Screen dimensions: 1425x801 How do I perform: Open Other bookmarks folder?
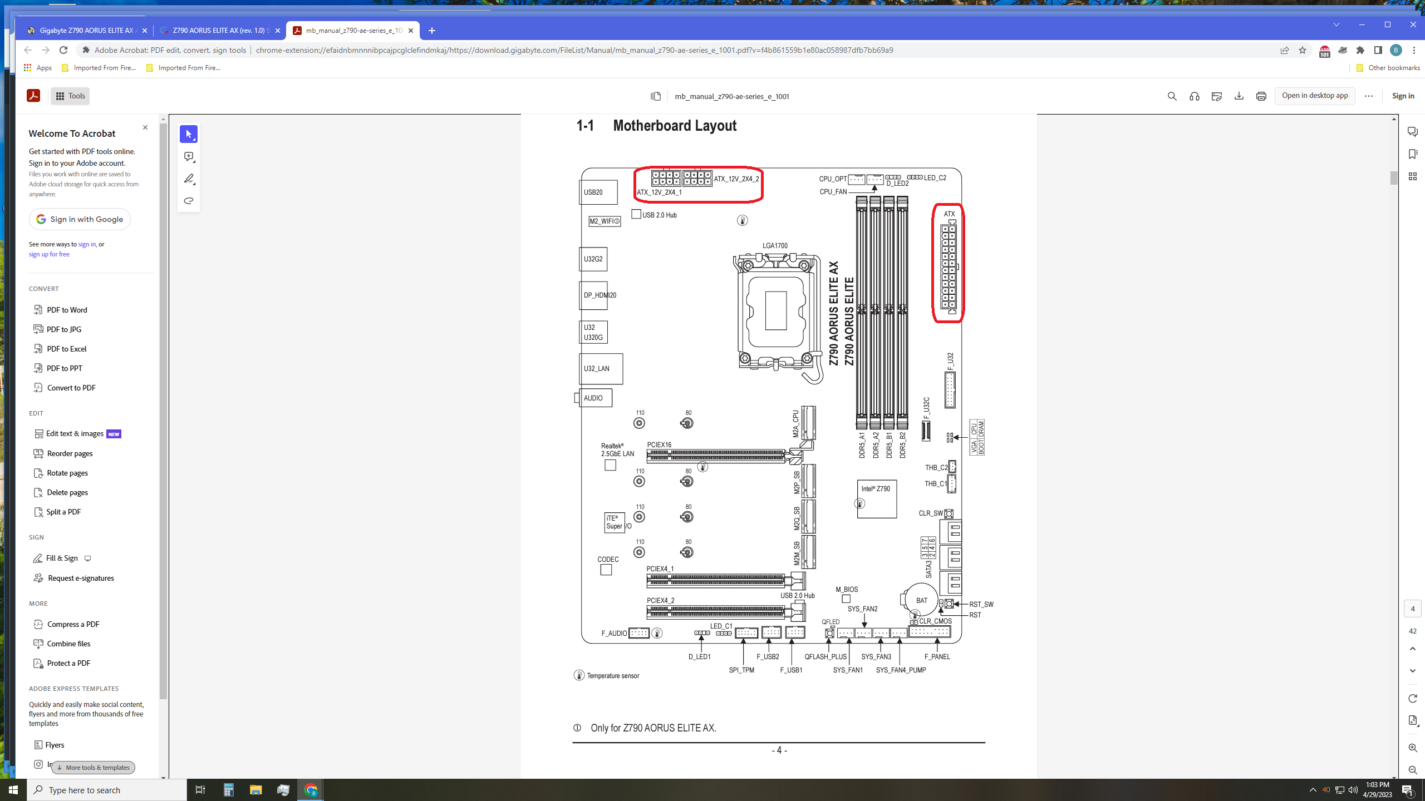[x=1388, y=68]
